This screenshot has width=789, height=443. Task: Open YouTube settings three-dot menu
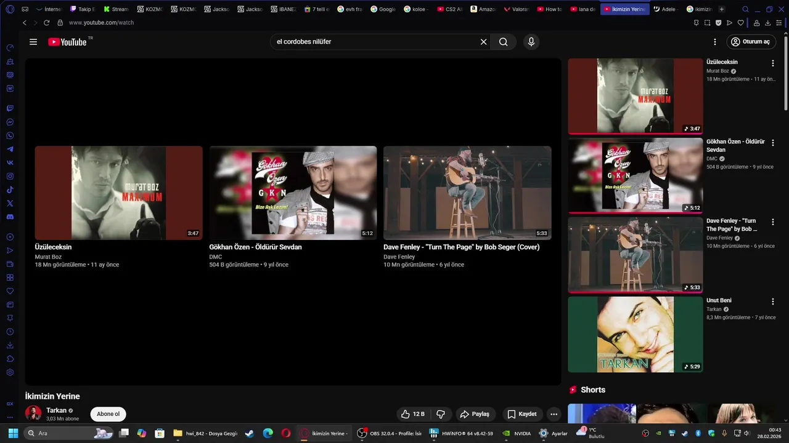715,42
